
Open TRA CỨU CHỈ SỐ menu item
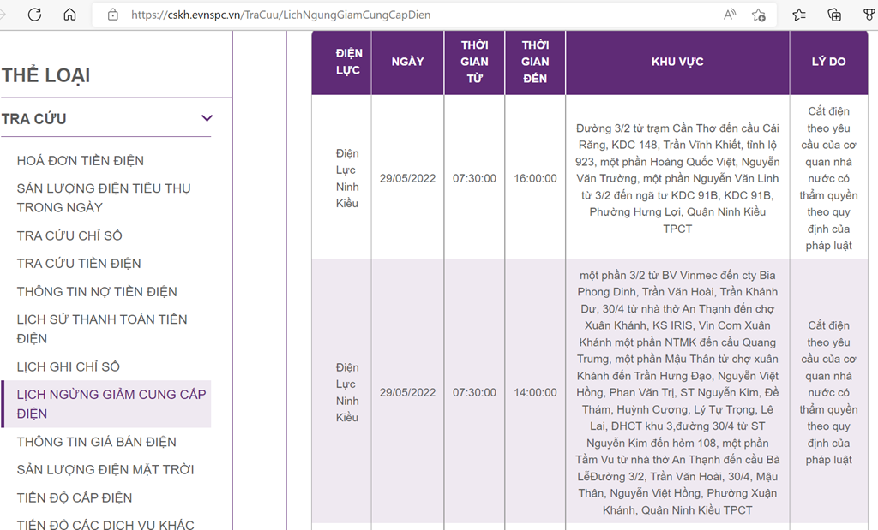tap(69, 236)
